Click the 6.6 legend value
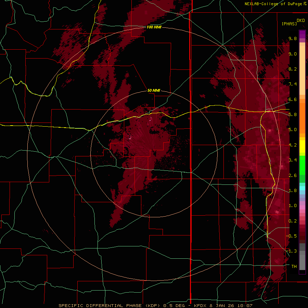 tap(293, 99)
